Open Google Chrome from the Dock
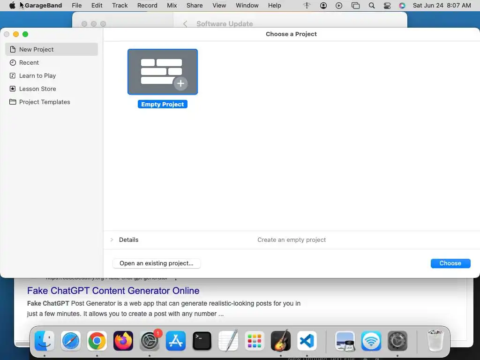 tap(97, 341)
